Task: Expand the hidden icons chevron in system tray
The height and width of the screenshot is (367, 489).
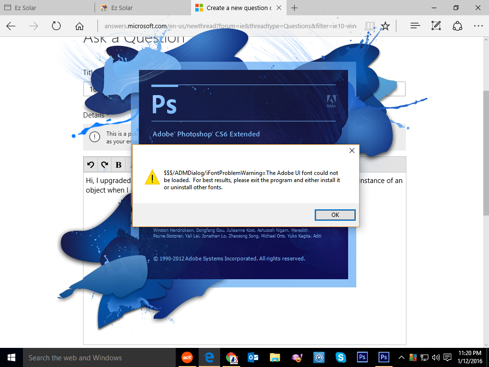Action: point(401,357)
